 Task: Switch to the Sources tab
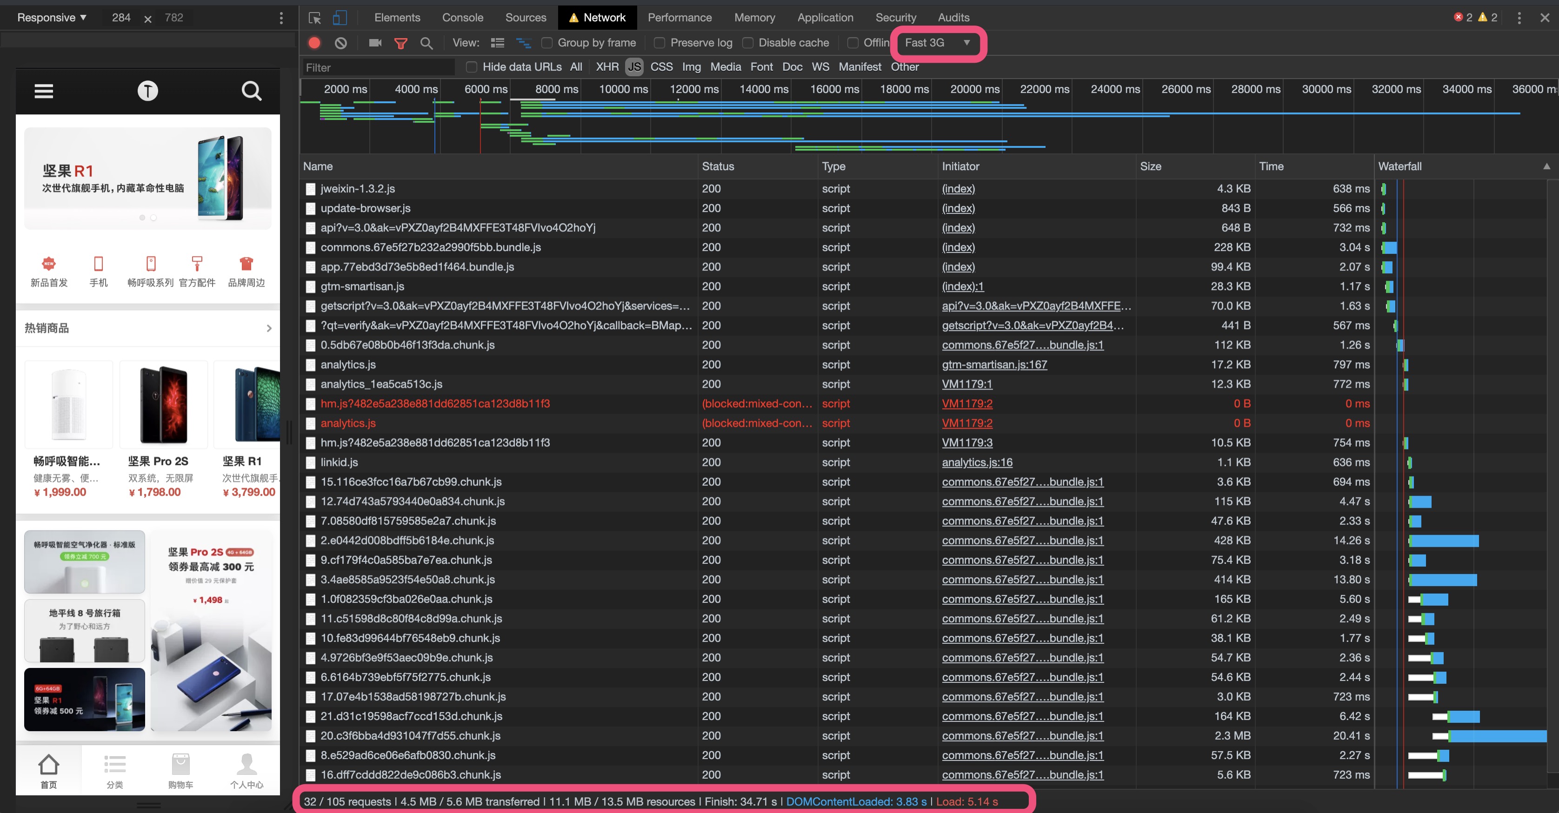525,18
